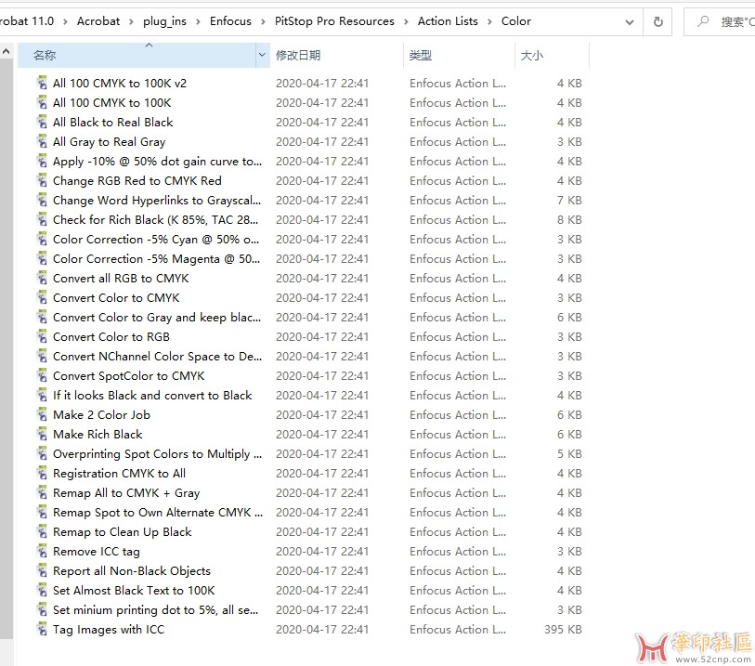Click the Remove ICC tag file icon

pyautogui.click(x=43, y=551)
